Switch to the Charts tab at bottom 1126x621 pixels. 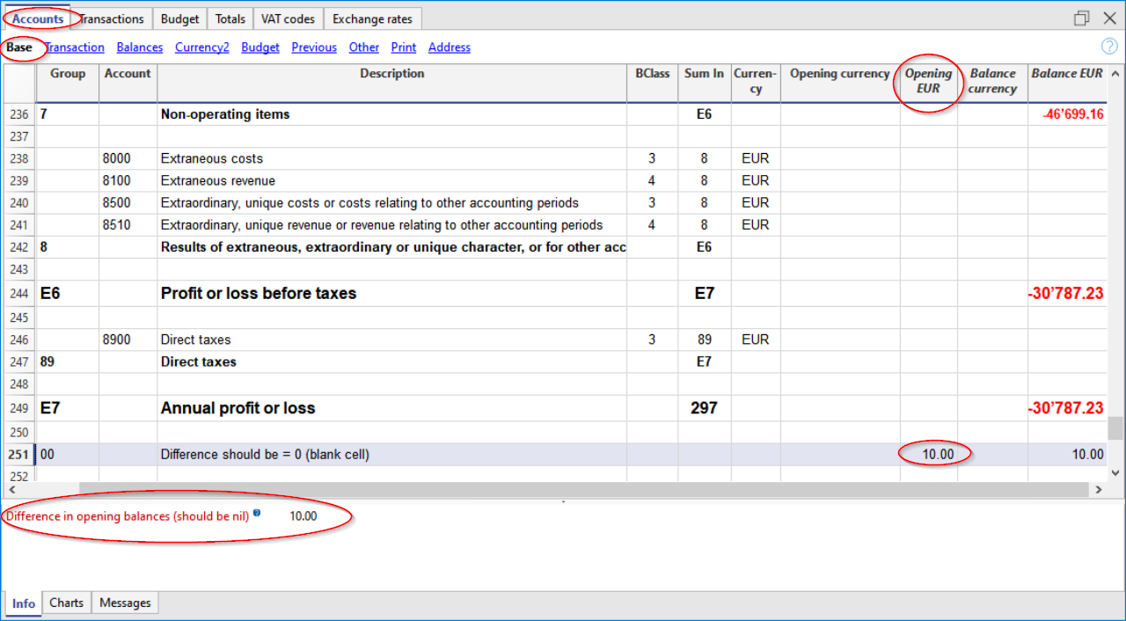click(x=66, y=603)
